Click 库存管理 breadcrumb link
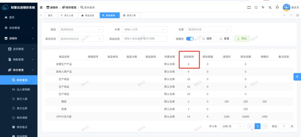This screenshot has height=137, width=301. (x=69, y=8)
